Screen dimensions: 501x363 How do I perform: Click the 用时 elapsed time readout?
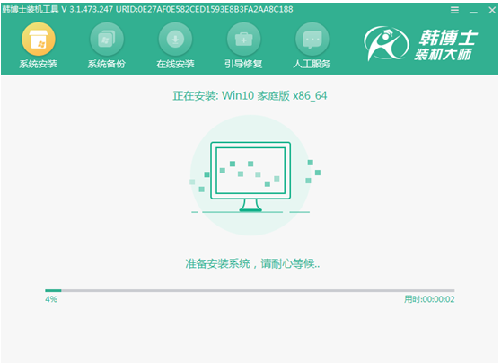click(429, 299)
